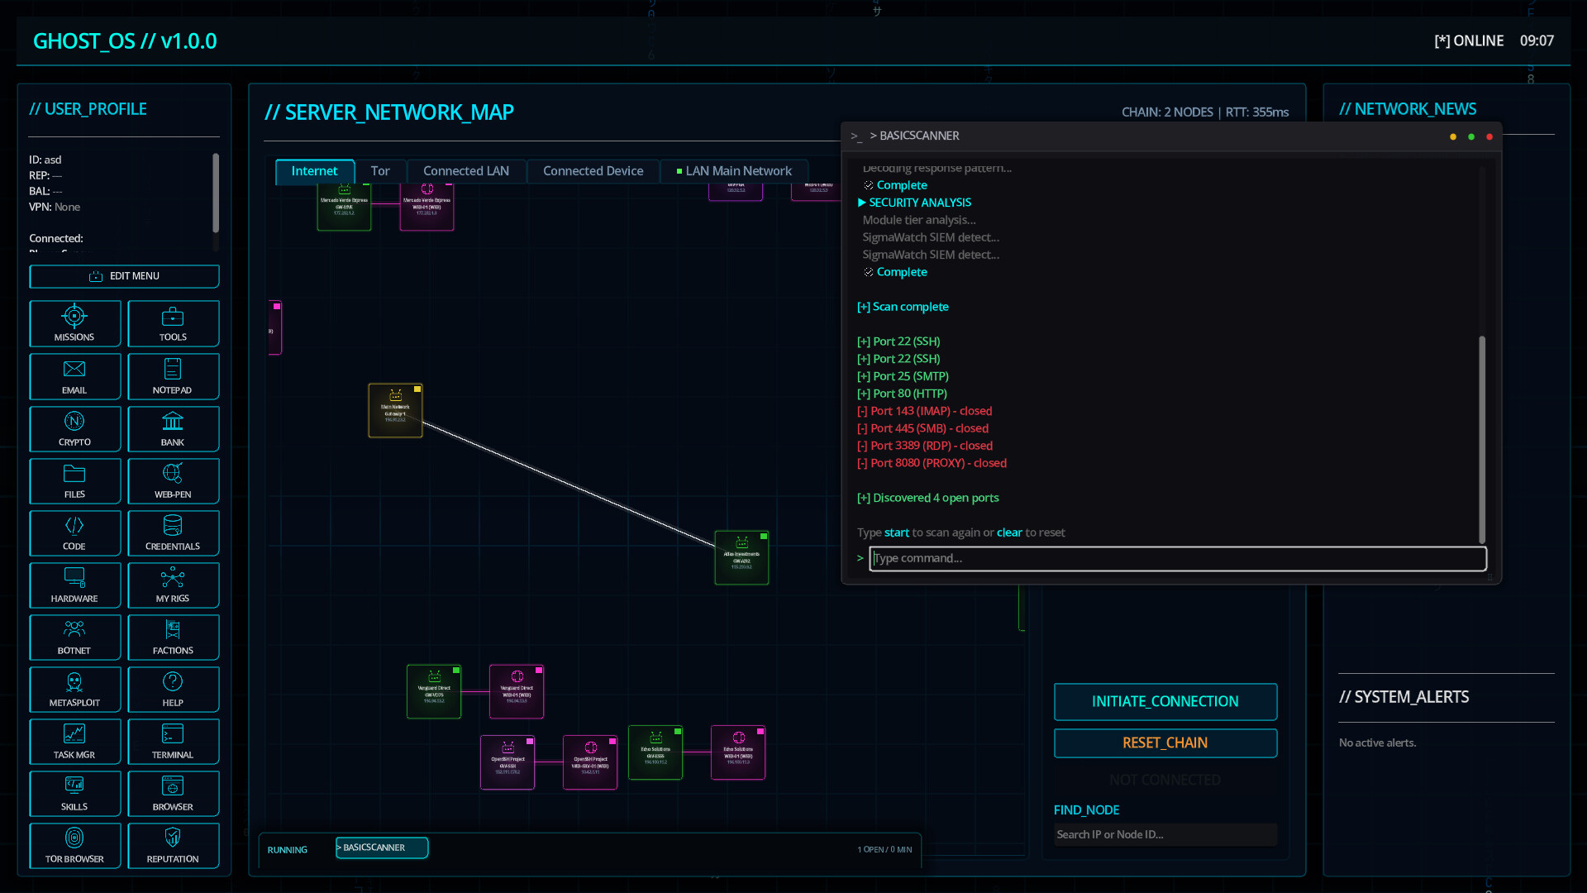
Task: Open the Hardware icon
Action: pos(74,585)
